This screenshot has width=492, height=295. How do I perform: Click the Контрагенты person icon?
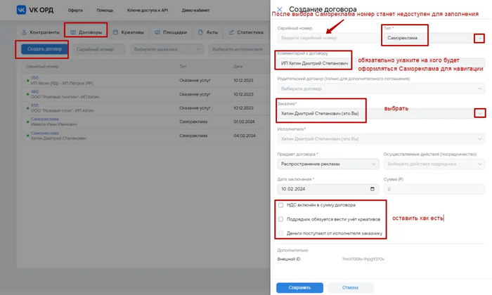pyautogui.click(x=24, y=32)
